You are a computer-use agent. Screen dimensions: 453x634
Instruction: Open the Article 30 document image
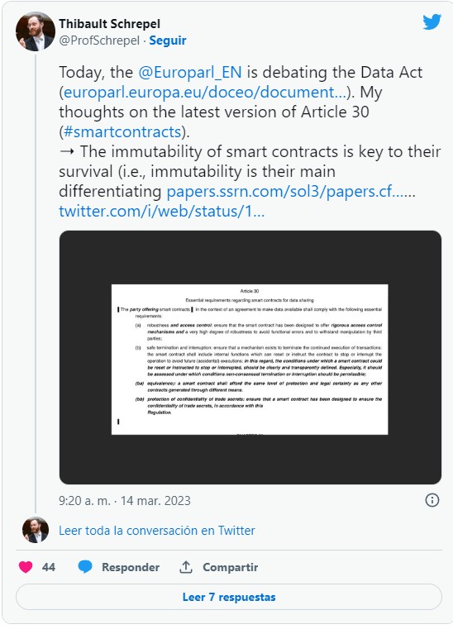coord(250,357)
